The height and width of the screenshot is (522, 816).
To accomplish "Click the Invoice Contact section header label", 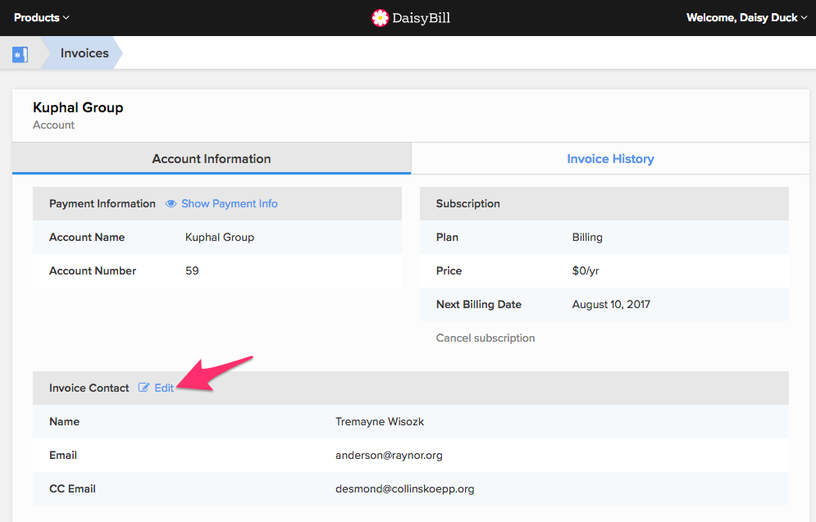I will point(89,388).
